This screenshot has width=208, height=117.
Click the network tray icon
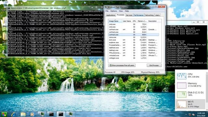point(190,114)
